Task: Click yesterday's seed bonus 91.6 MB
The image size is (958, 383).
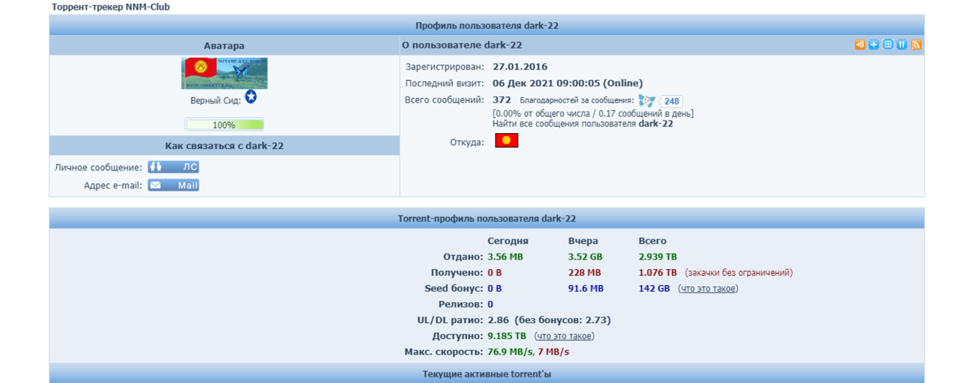Action: pos(585,289)
